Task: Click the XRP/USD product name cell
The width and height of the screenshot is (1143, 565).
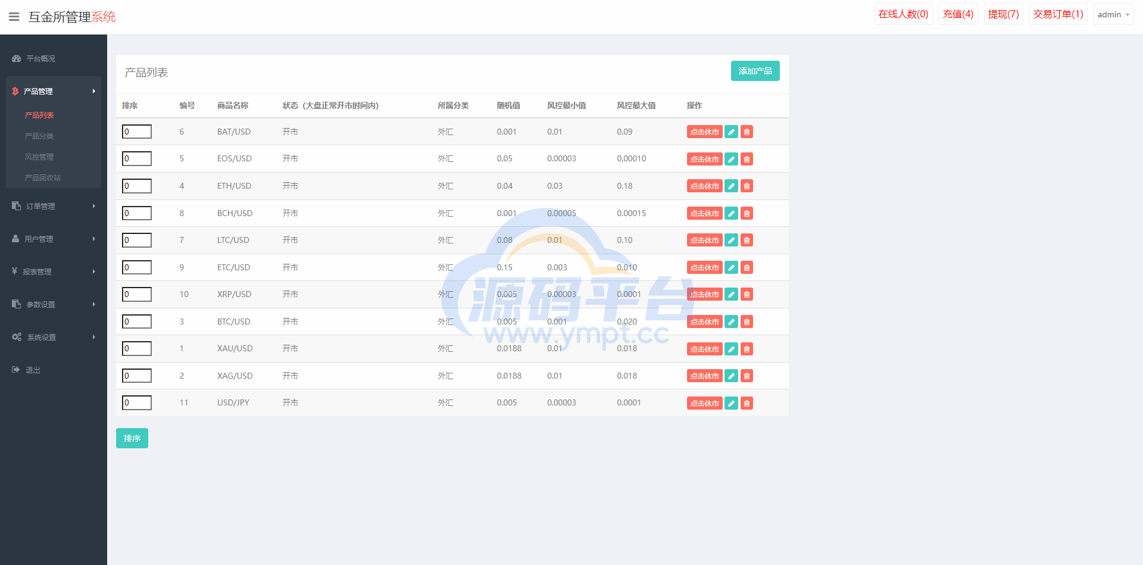Action: click(234, 294)
